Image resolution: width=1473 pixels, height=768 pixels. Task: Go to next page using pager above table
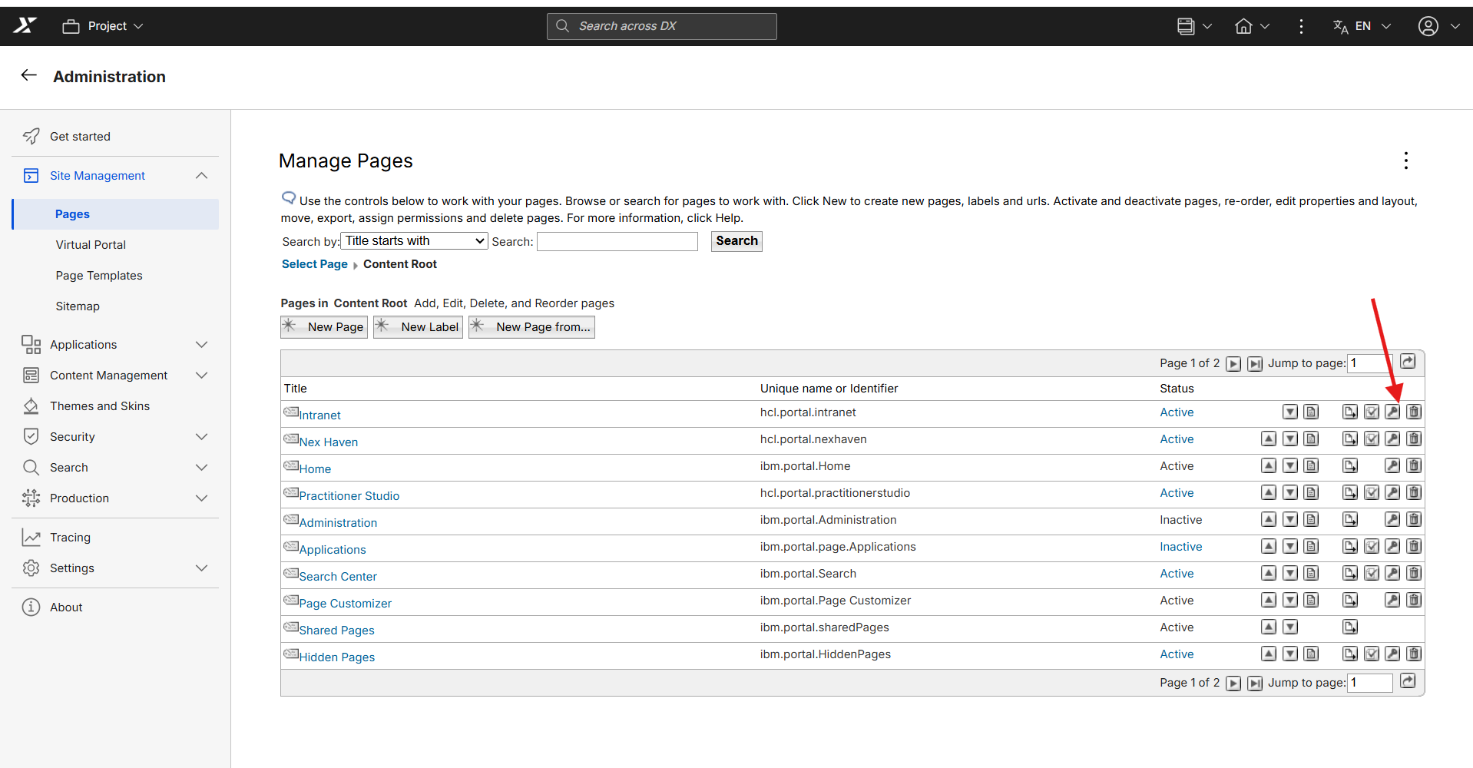click(1233, 364)
